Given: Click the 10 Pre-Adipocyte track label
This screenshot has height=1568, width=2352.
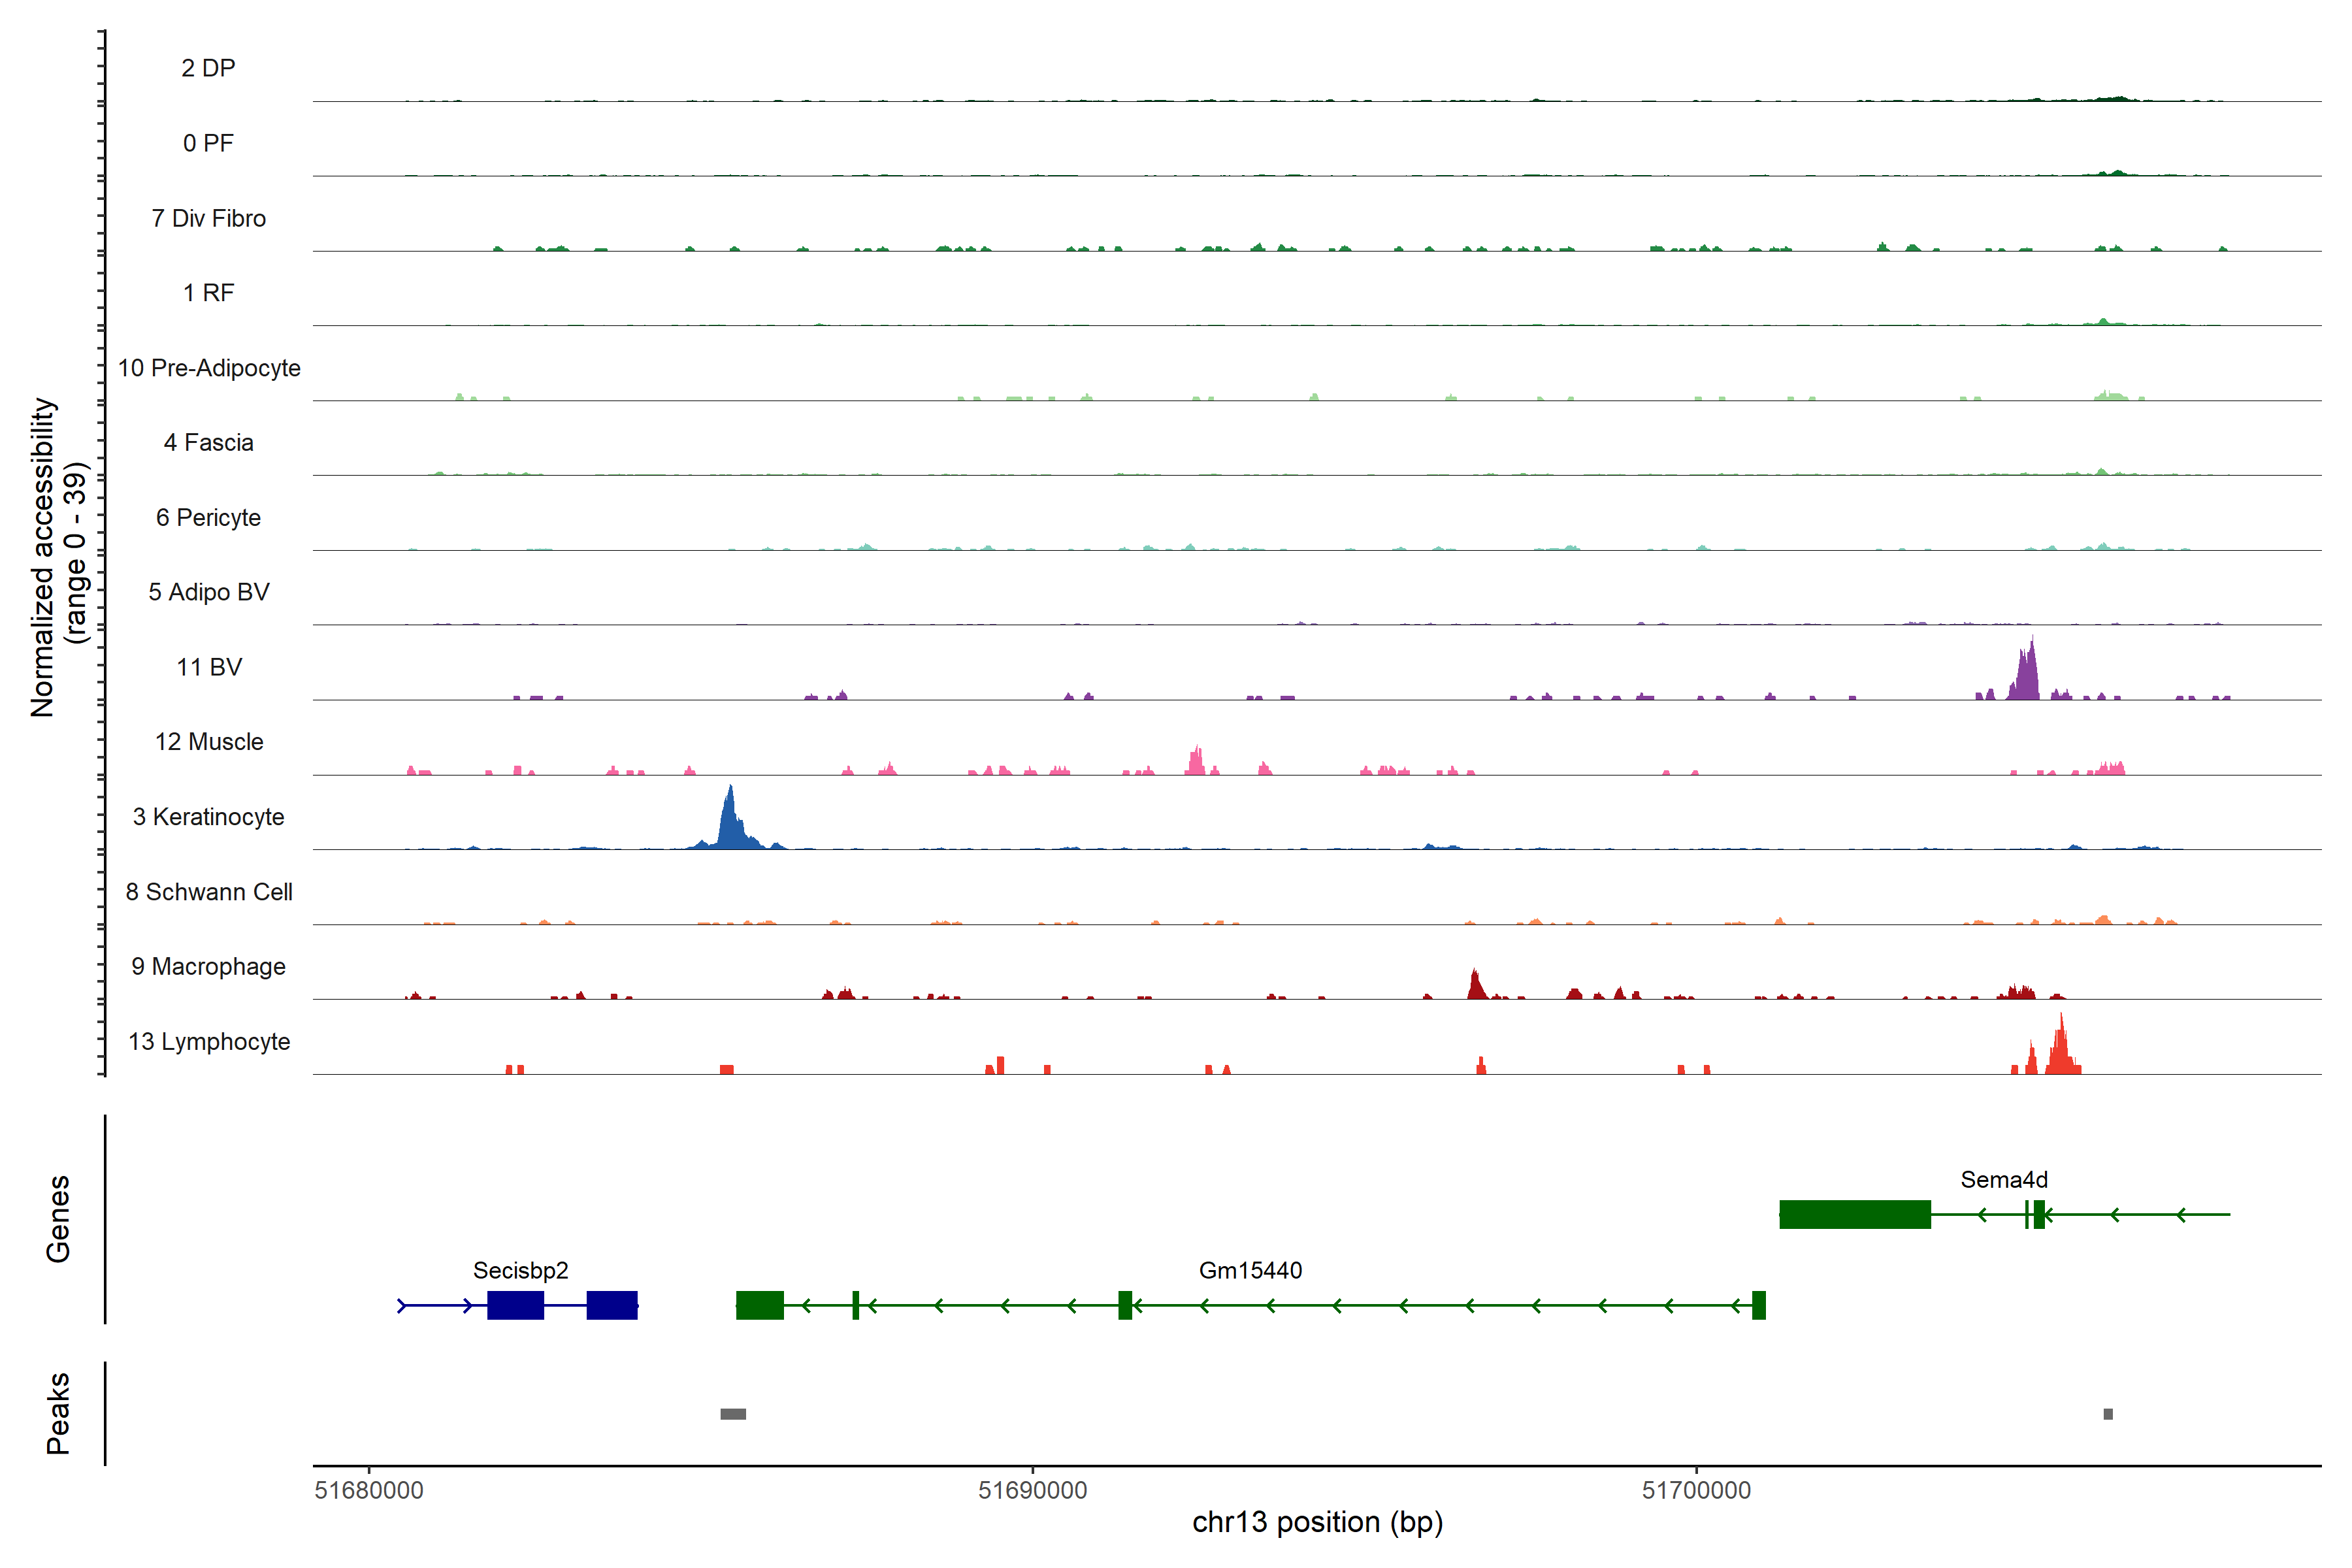Looking at the screenshot, I should click(x=208, y=368).
